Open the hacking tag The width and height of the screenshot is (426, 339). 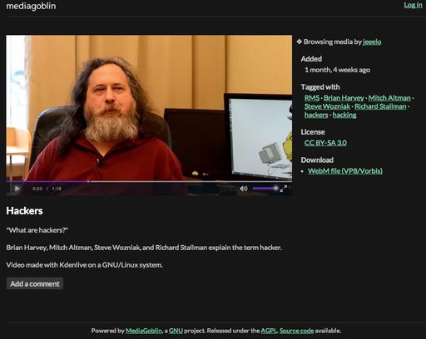(344, 115)
